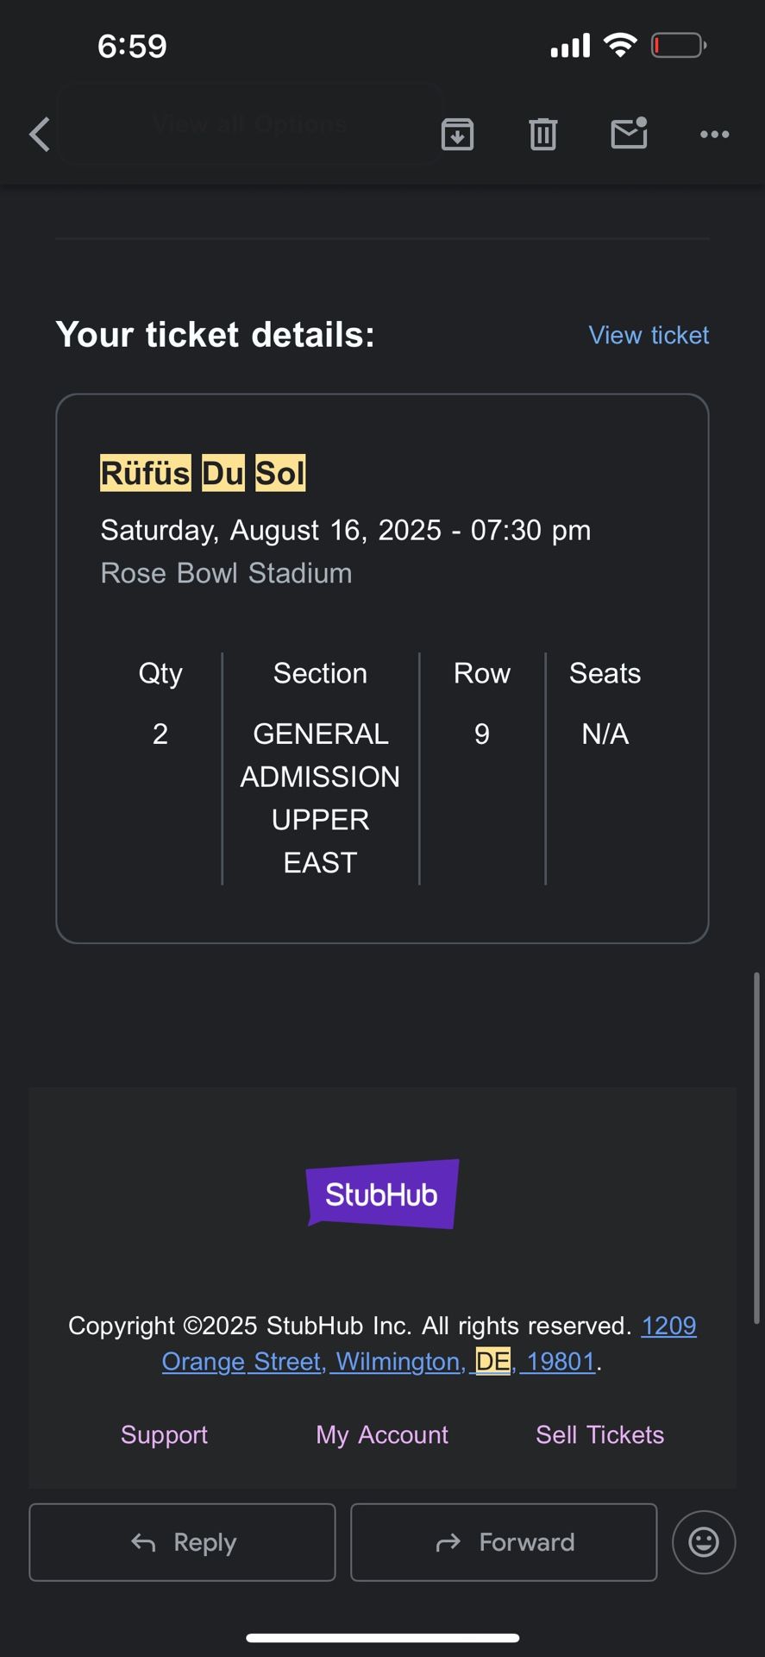Open the three-dot more options menu
765x1657 pixels.
click(x=714, y=135)
